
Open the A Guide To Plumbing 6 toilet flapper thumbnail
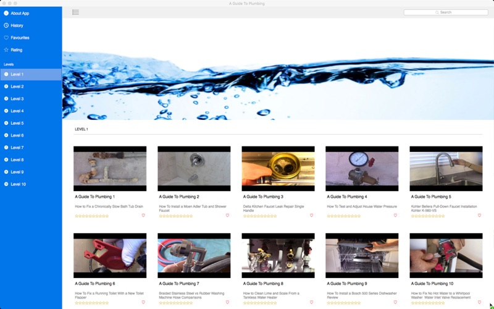click(110, 255)
